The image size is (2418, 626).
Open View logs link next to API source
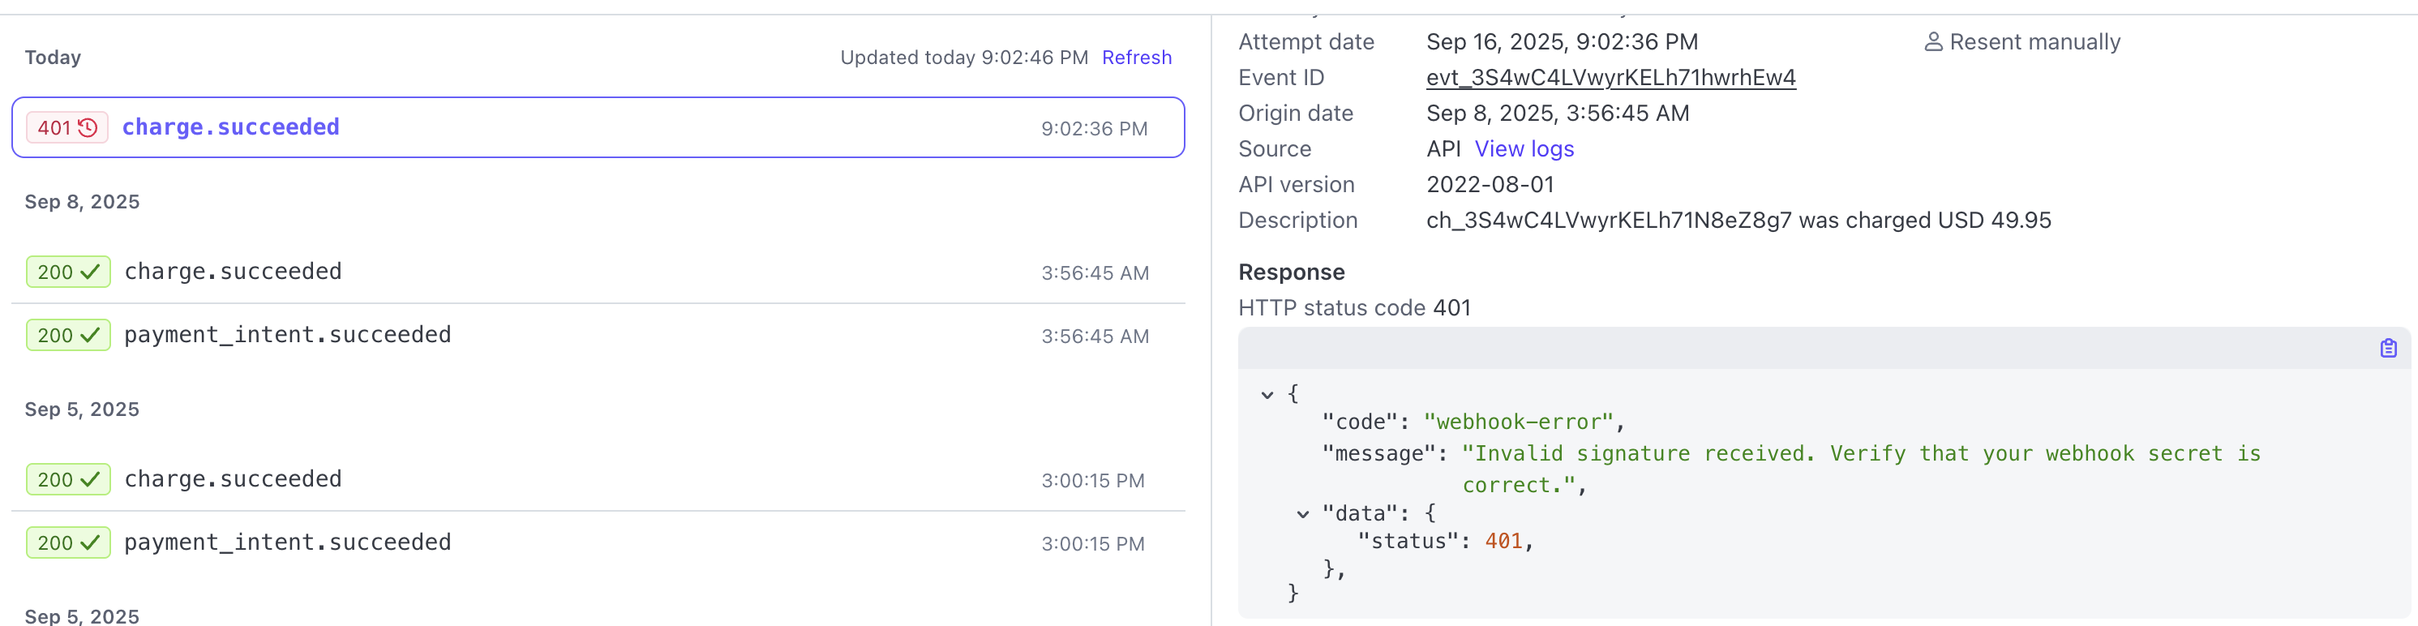point(1524,149)
